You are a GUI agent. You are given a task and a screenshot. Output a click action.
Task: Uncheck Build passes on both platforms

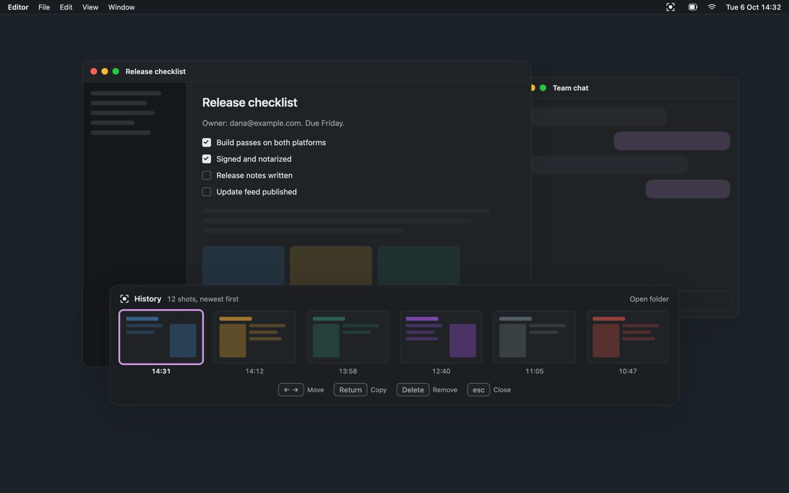(207, 143)
